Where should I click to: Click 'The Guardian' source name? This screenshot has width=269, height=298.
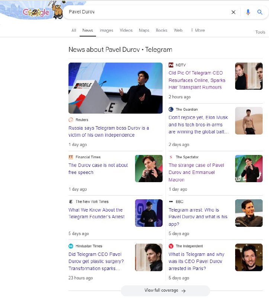click(x=187, y=109)
